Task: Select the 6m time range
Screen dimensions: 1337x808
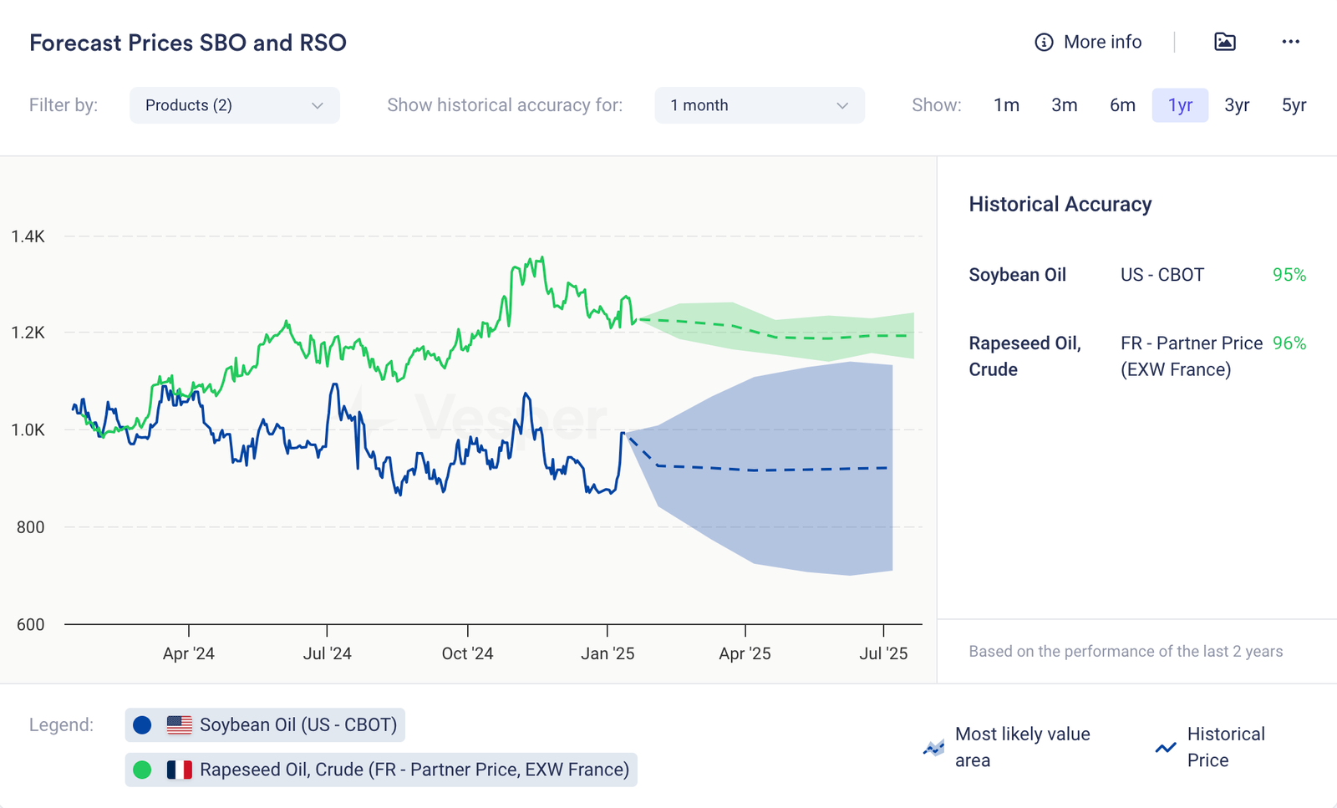Action: click(x=1122, y=105)
